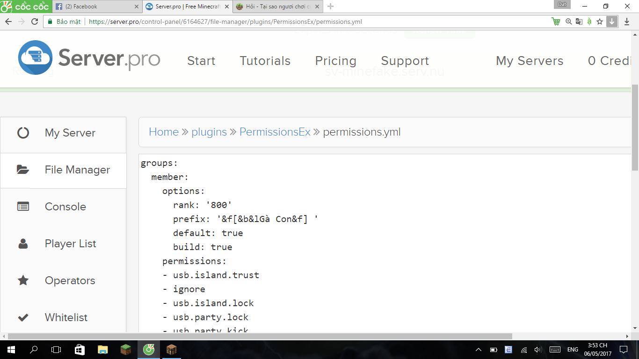Screen dimensions: 639x359
Task: Bookmark this page with the star icon
Action: (600, 22)
